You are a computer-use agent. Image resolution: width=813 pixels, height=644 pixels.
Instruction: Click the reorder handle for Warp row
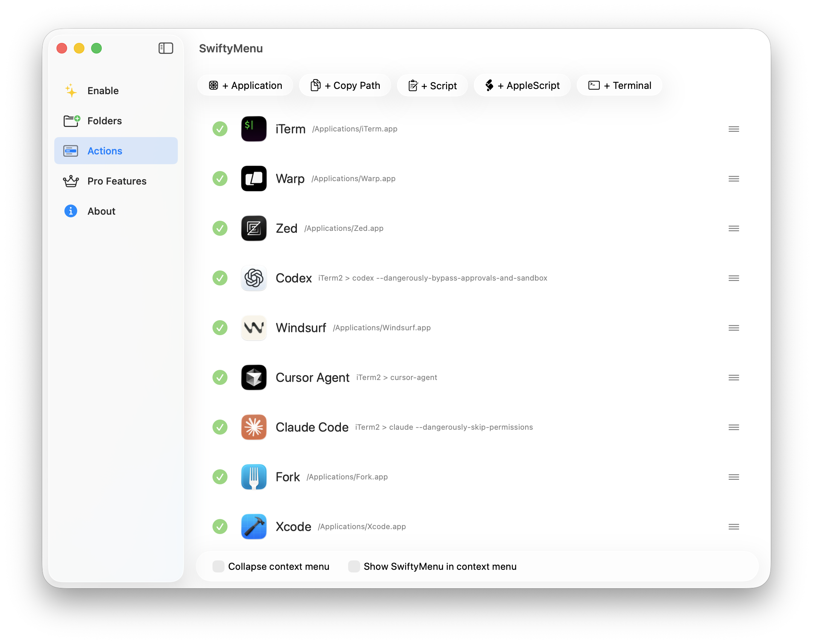(x=734, y=179)
